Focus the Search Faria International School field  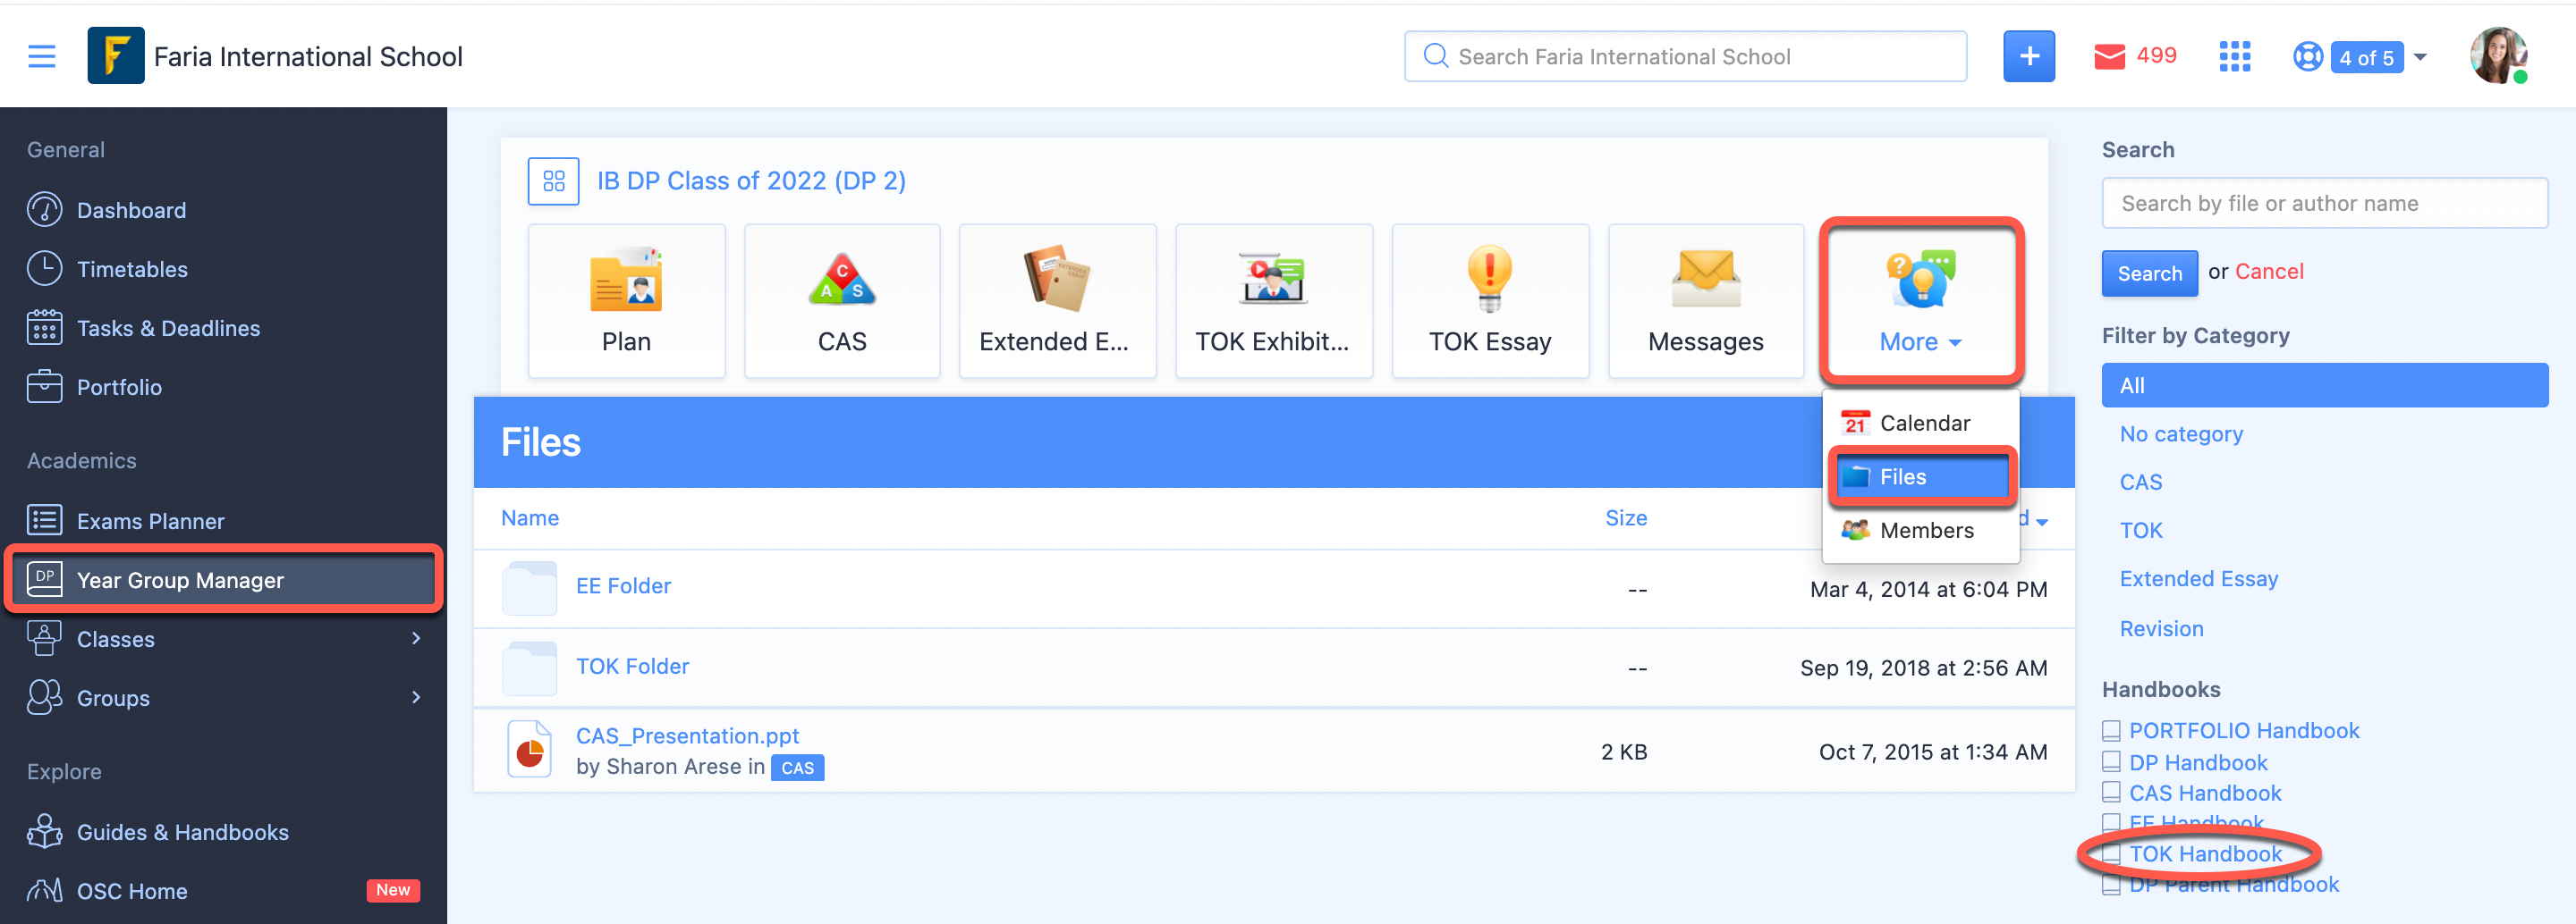(1685, 56)
